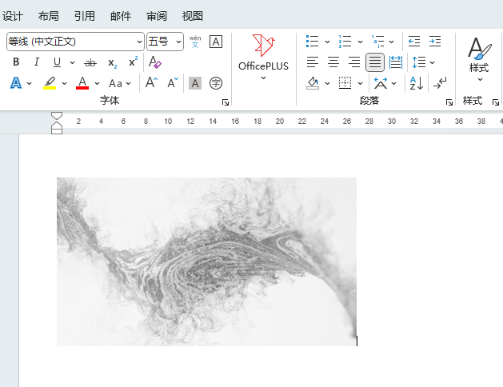Open shading color dropdown arrow
Viewport: 503px width, 387px height.
(x=327, y=83)
